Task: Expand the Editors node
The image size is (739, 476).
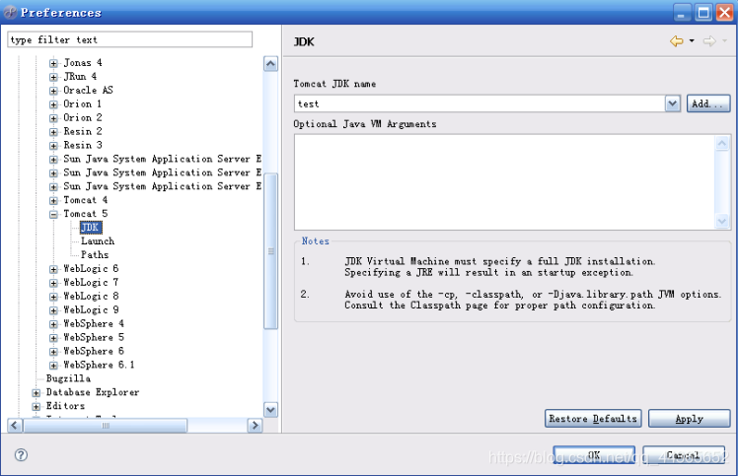Action: pyautogui.click(x=37, y=406)
